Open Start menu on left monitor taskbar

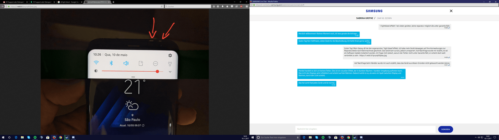point(3,137)
